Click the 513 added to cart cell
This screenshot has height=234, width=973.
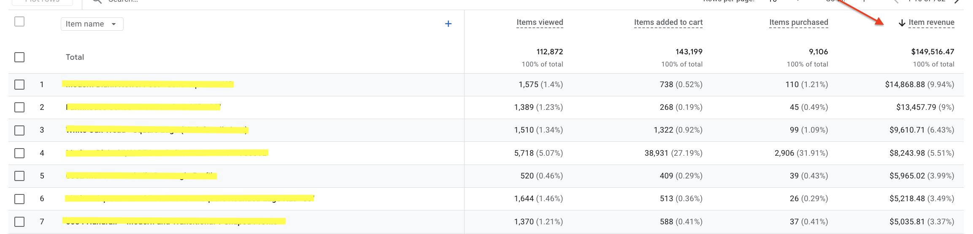pos(681,199)
